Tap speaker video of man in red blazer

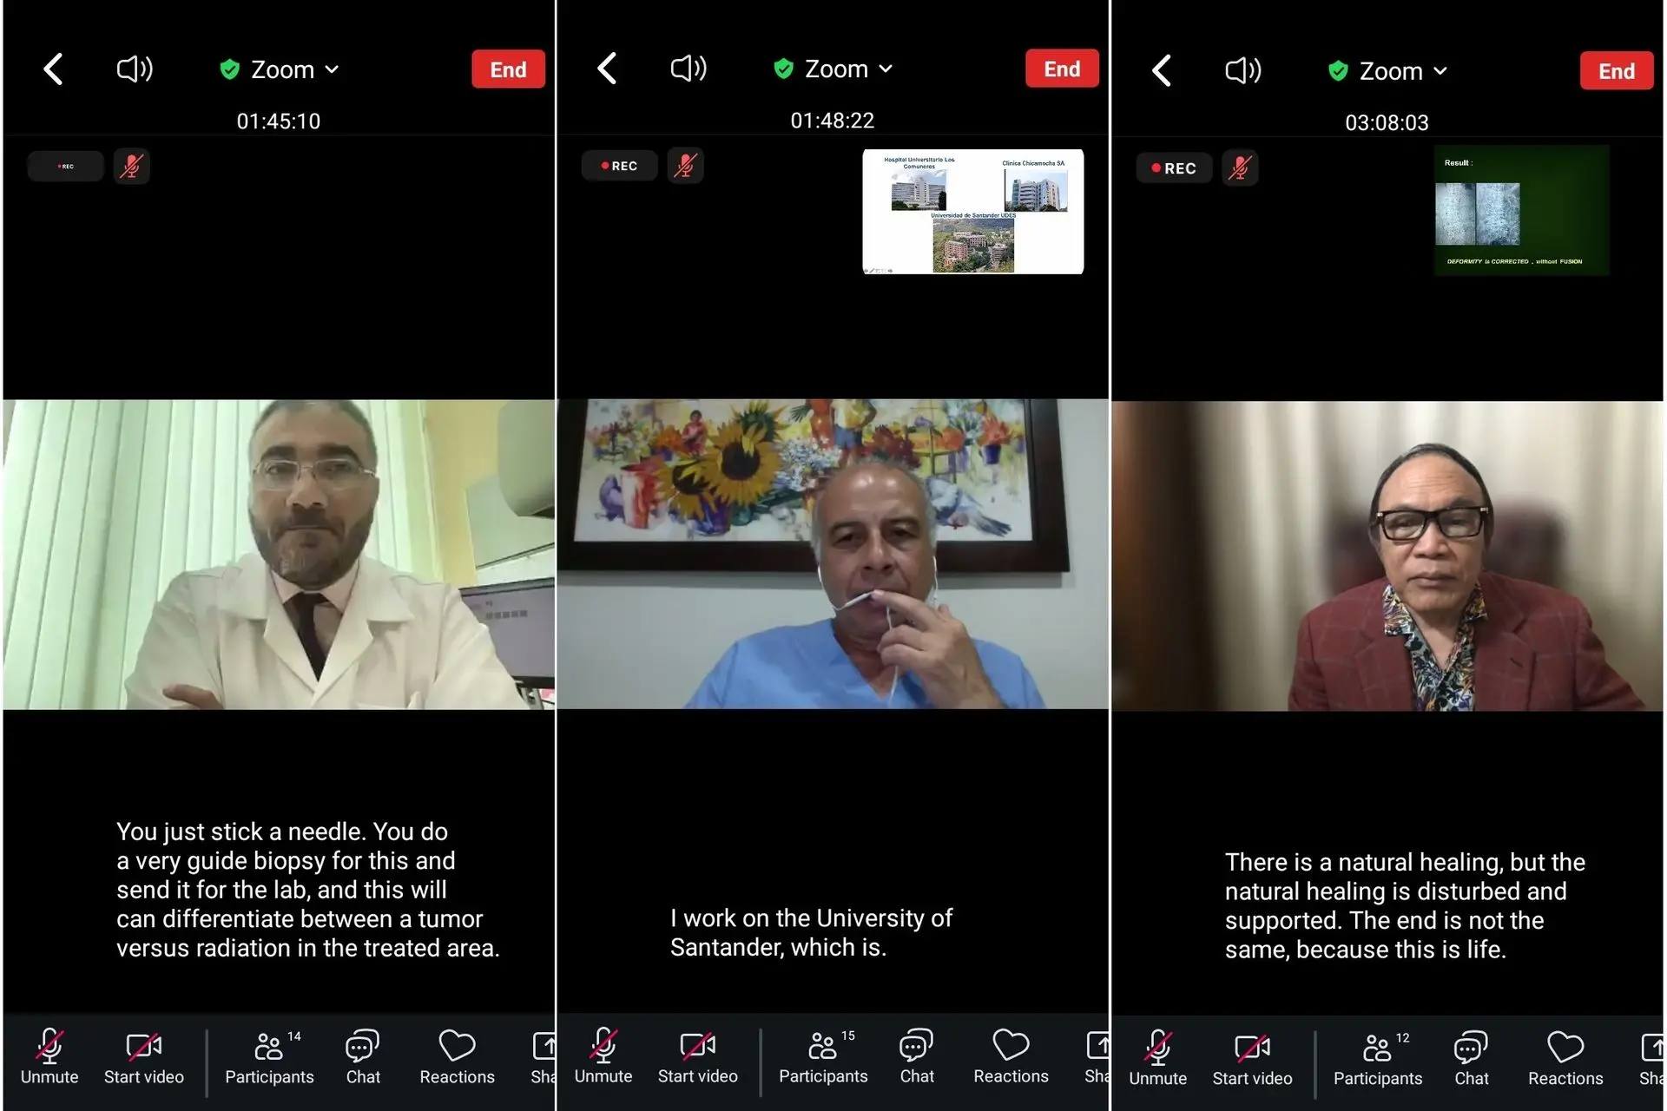tap(1387, 556)
